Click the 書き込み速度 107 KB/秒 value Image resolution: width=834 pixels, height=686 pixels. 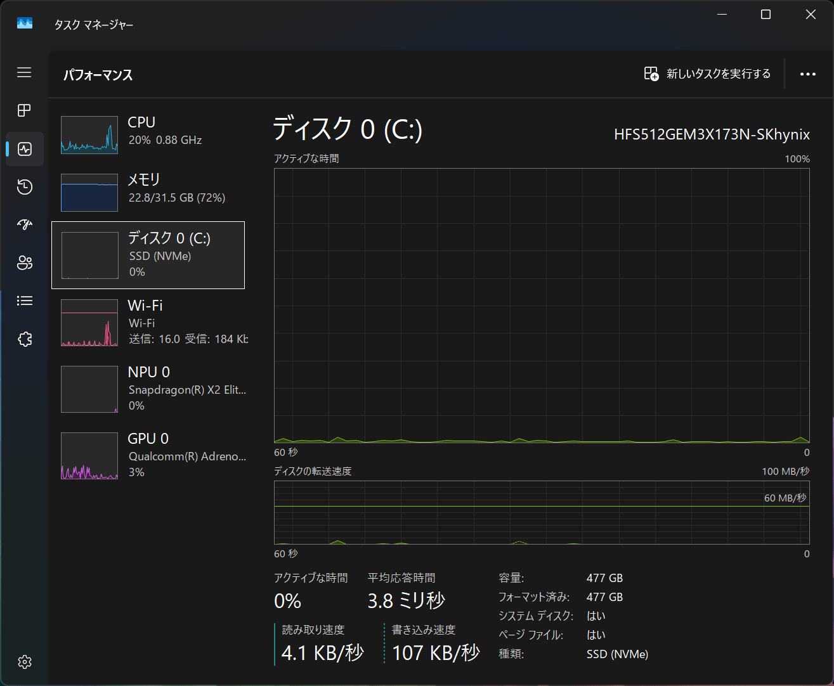pos(436,652)
